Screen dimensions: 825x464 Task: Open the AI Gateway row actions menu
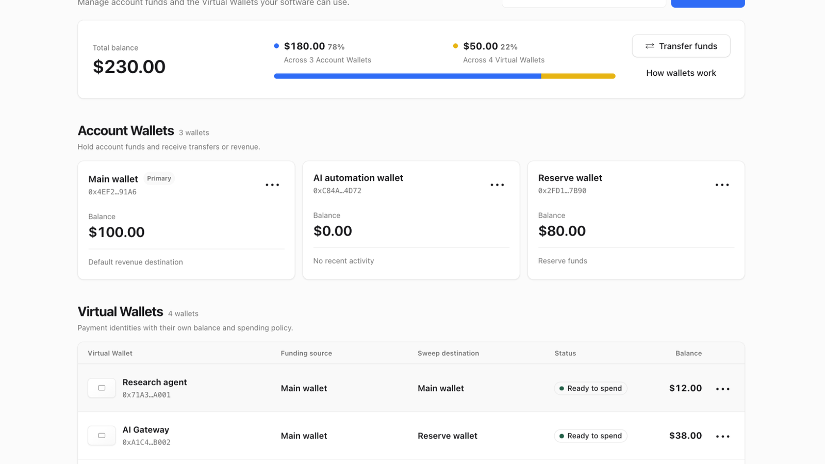(x=723, y=436)
